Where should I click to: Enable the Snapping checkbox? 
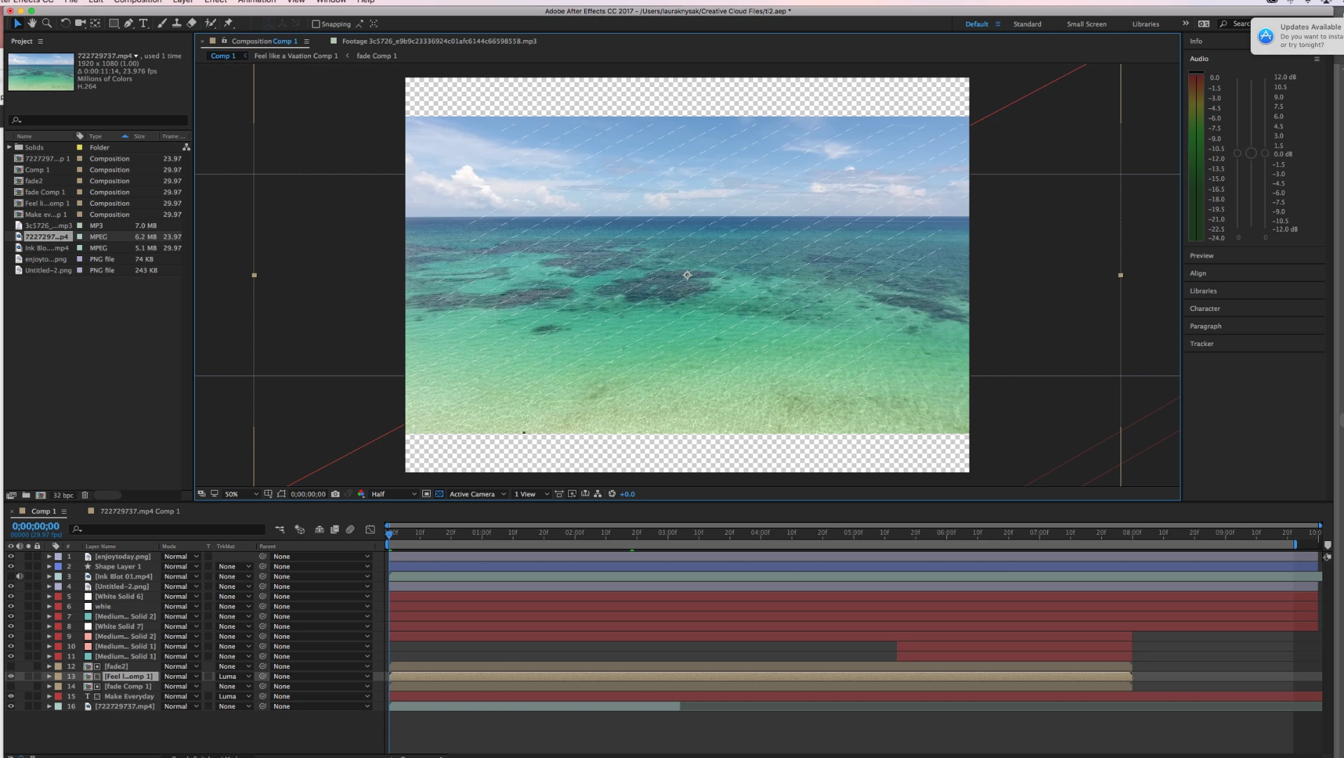pyautogui.click(x=316, y=24)
